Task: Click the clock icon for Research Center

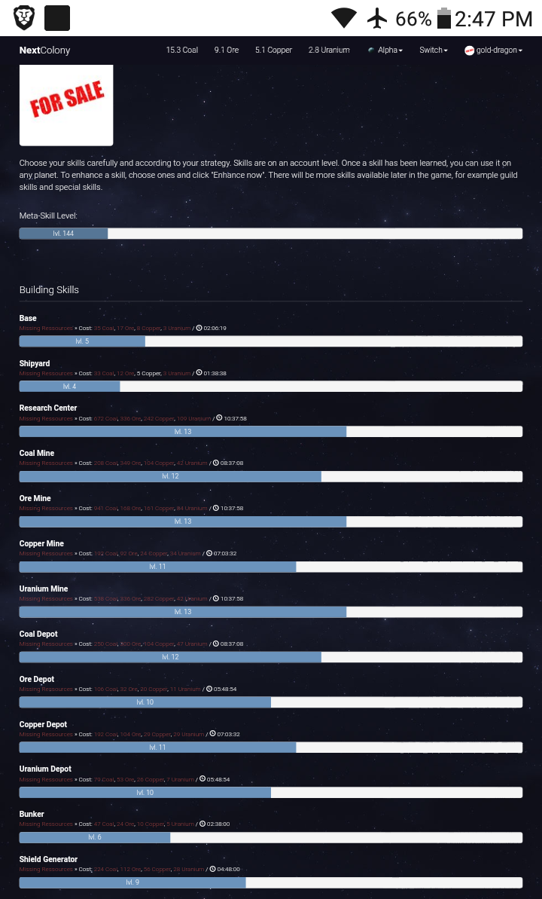Action: (x=219, y=418)
